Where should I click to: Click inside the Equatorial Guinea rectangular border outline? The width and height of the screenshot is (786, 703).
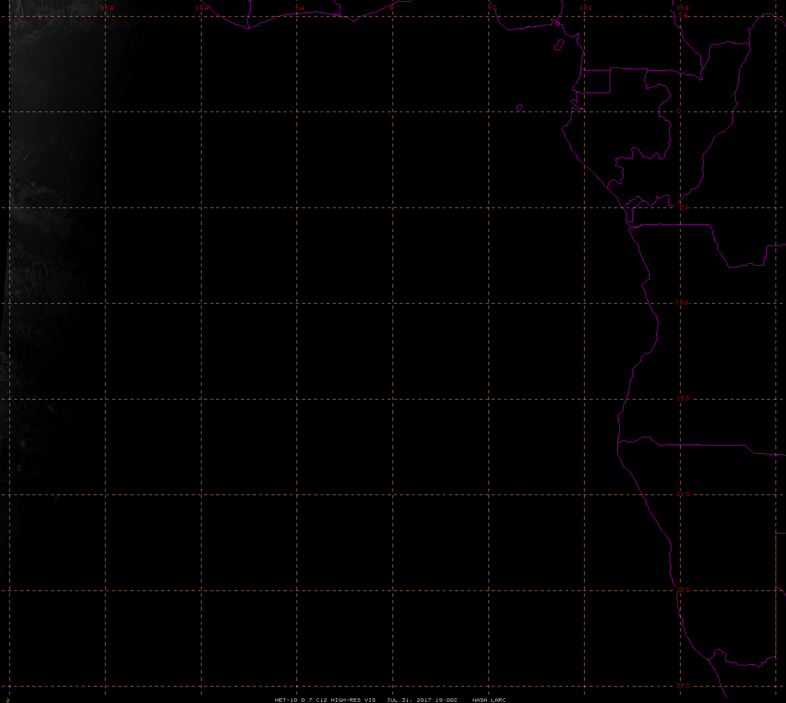[x=596, y=81]
